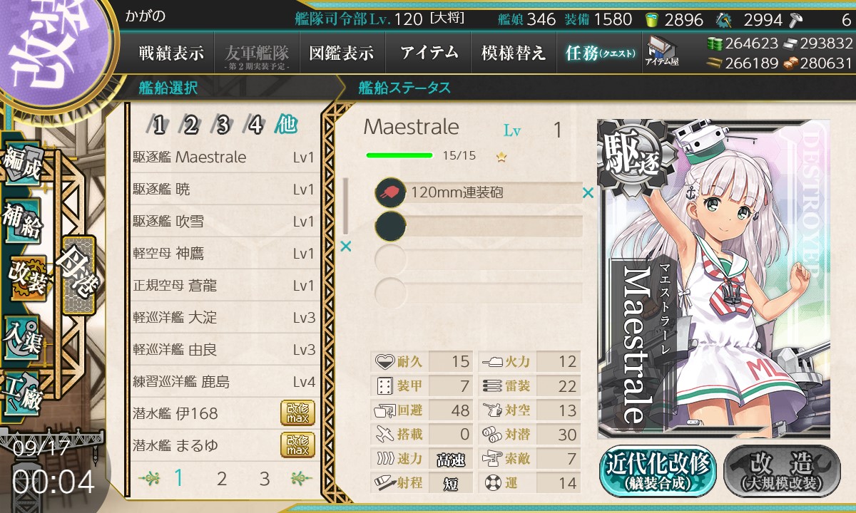
Task: Go to ship list page 2
Action: (x=221, y=479)
